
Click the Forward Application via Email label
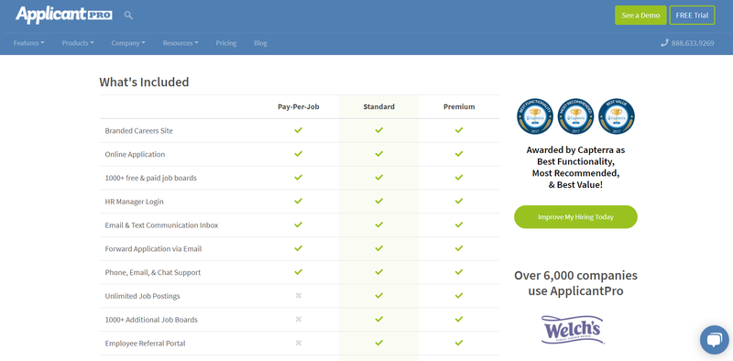(153, 249)
